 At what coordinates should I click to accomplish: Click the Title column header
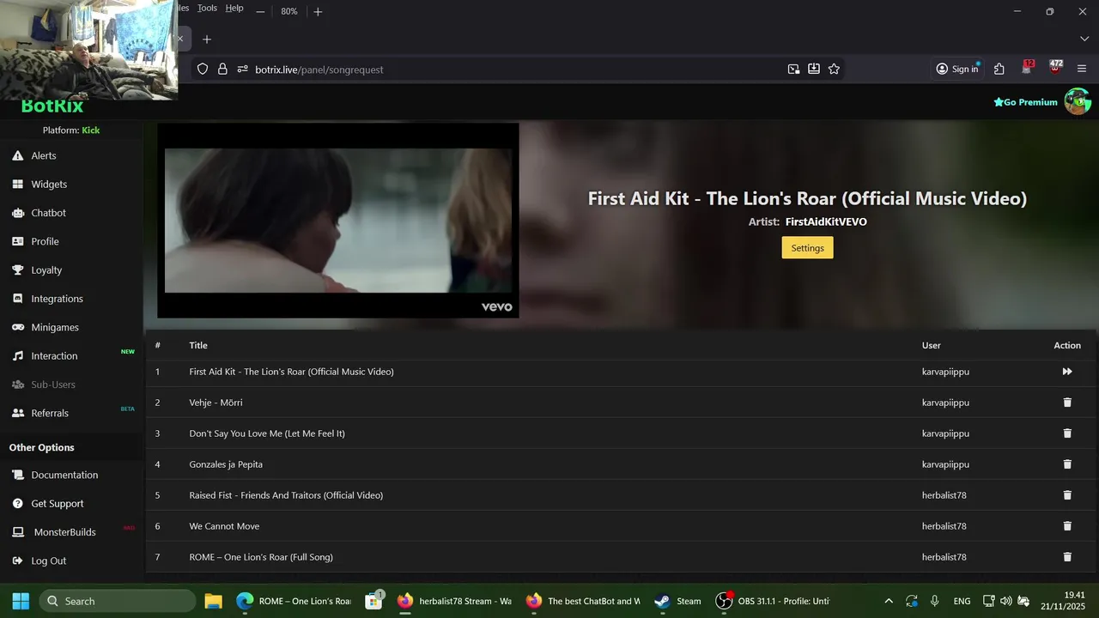point(198,345)
